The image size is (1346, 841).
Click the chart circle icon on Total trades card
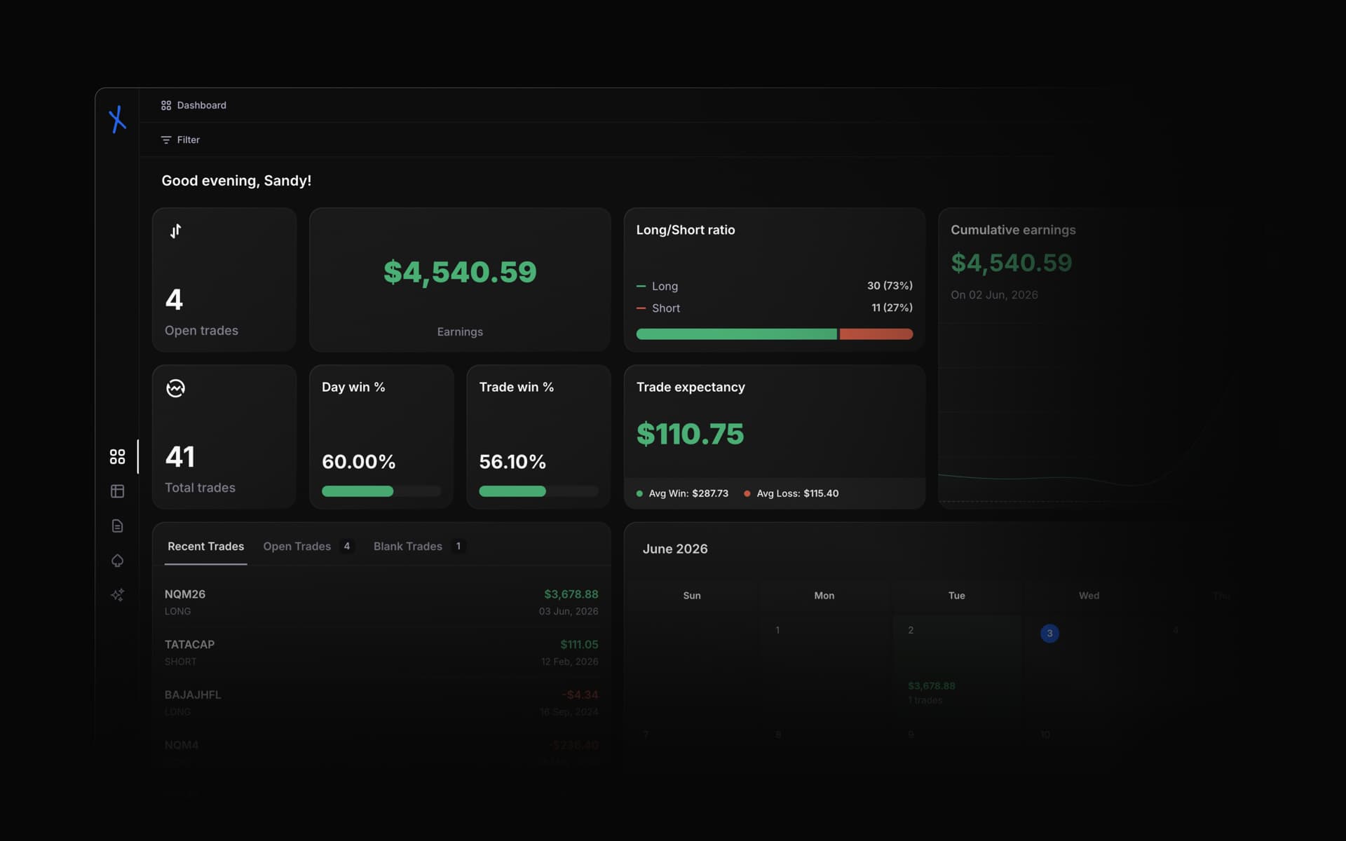pyautogui.click(x=175, y=388)
